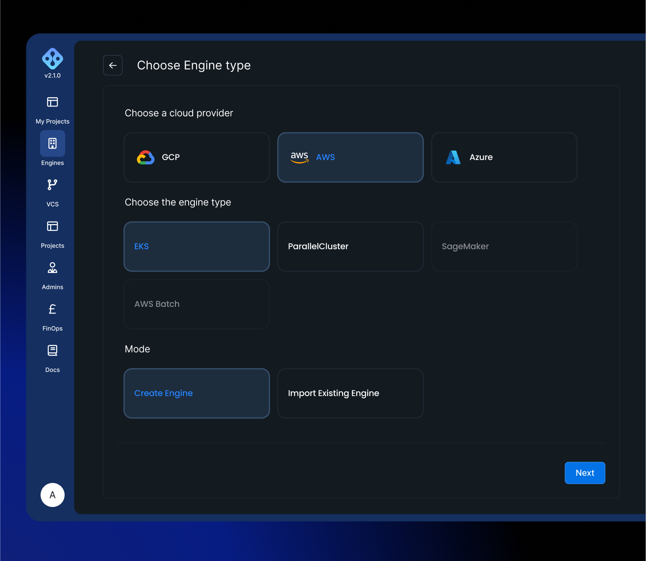Viewport: 646px width, 561px height.
Task: Open FinOps pound sign icon
Action: [x=52, y=309]
